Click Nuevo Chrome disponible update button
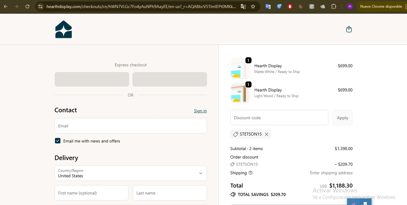407x205 pixels. tap(381, 6)
